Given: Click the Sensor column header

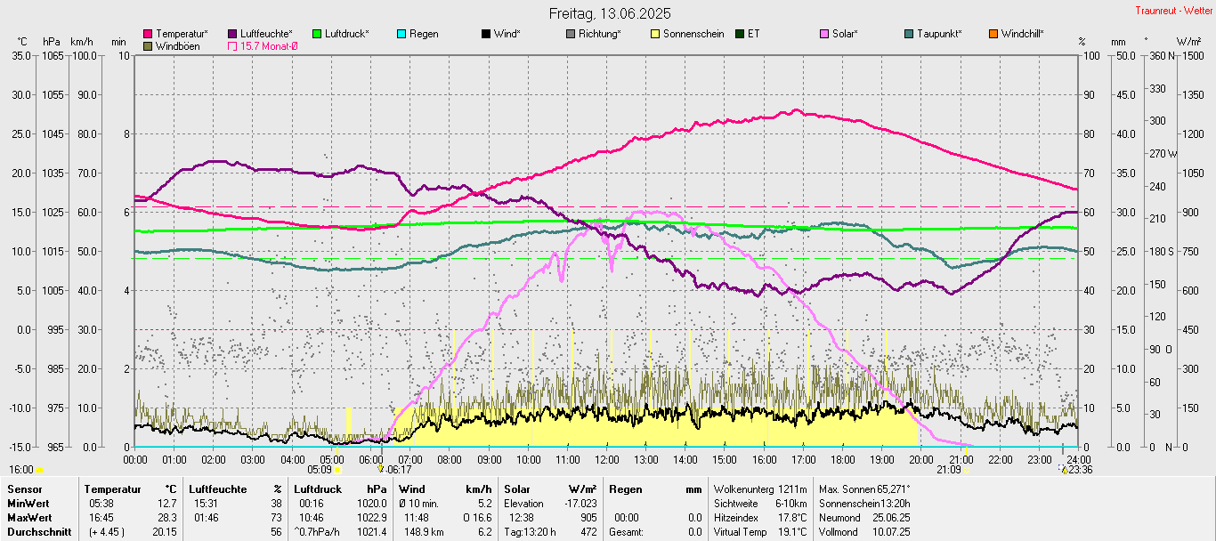Looking at the screenshot, I should (23, 489).
